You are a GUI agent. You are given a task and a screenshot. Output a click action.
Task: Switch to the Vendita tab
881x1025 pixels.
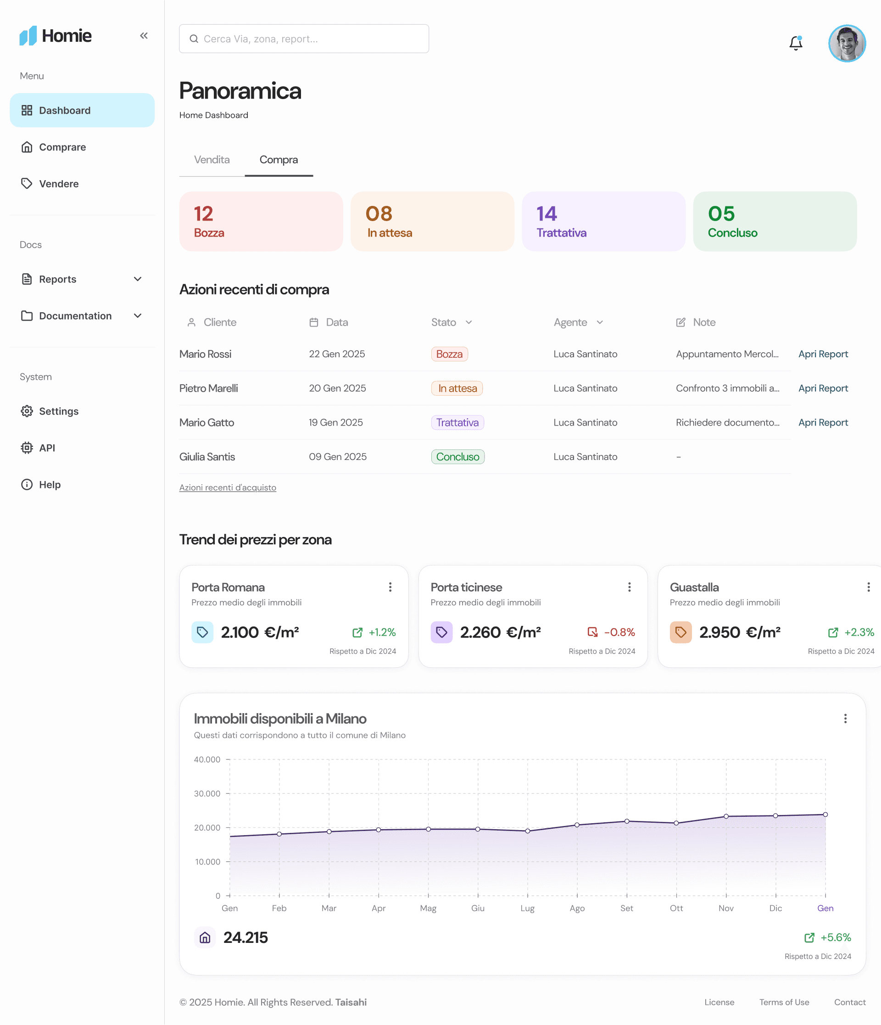tap(212, 160)
